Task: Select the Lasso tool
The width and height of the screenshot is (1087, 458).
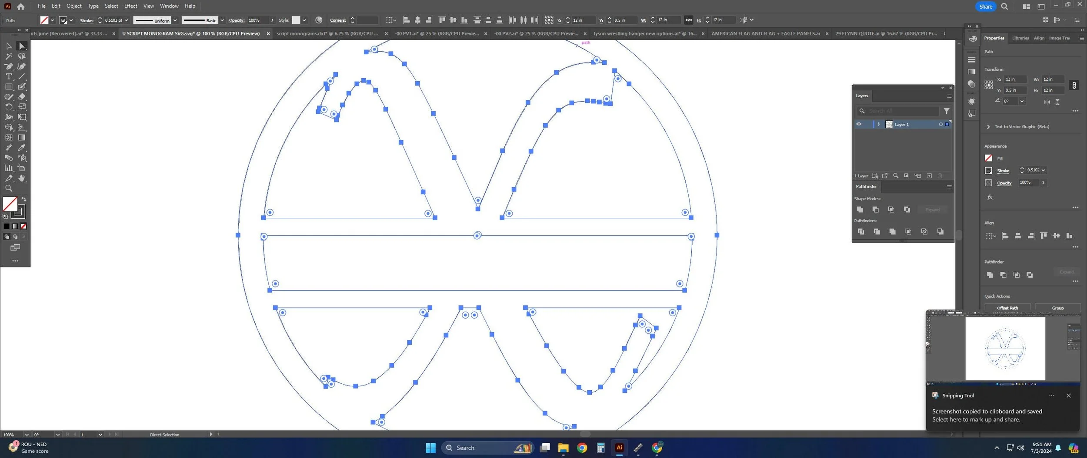Action: 22,56
